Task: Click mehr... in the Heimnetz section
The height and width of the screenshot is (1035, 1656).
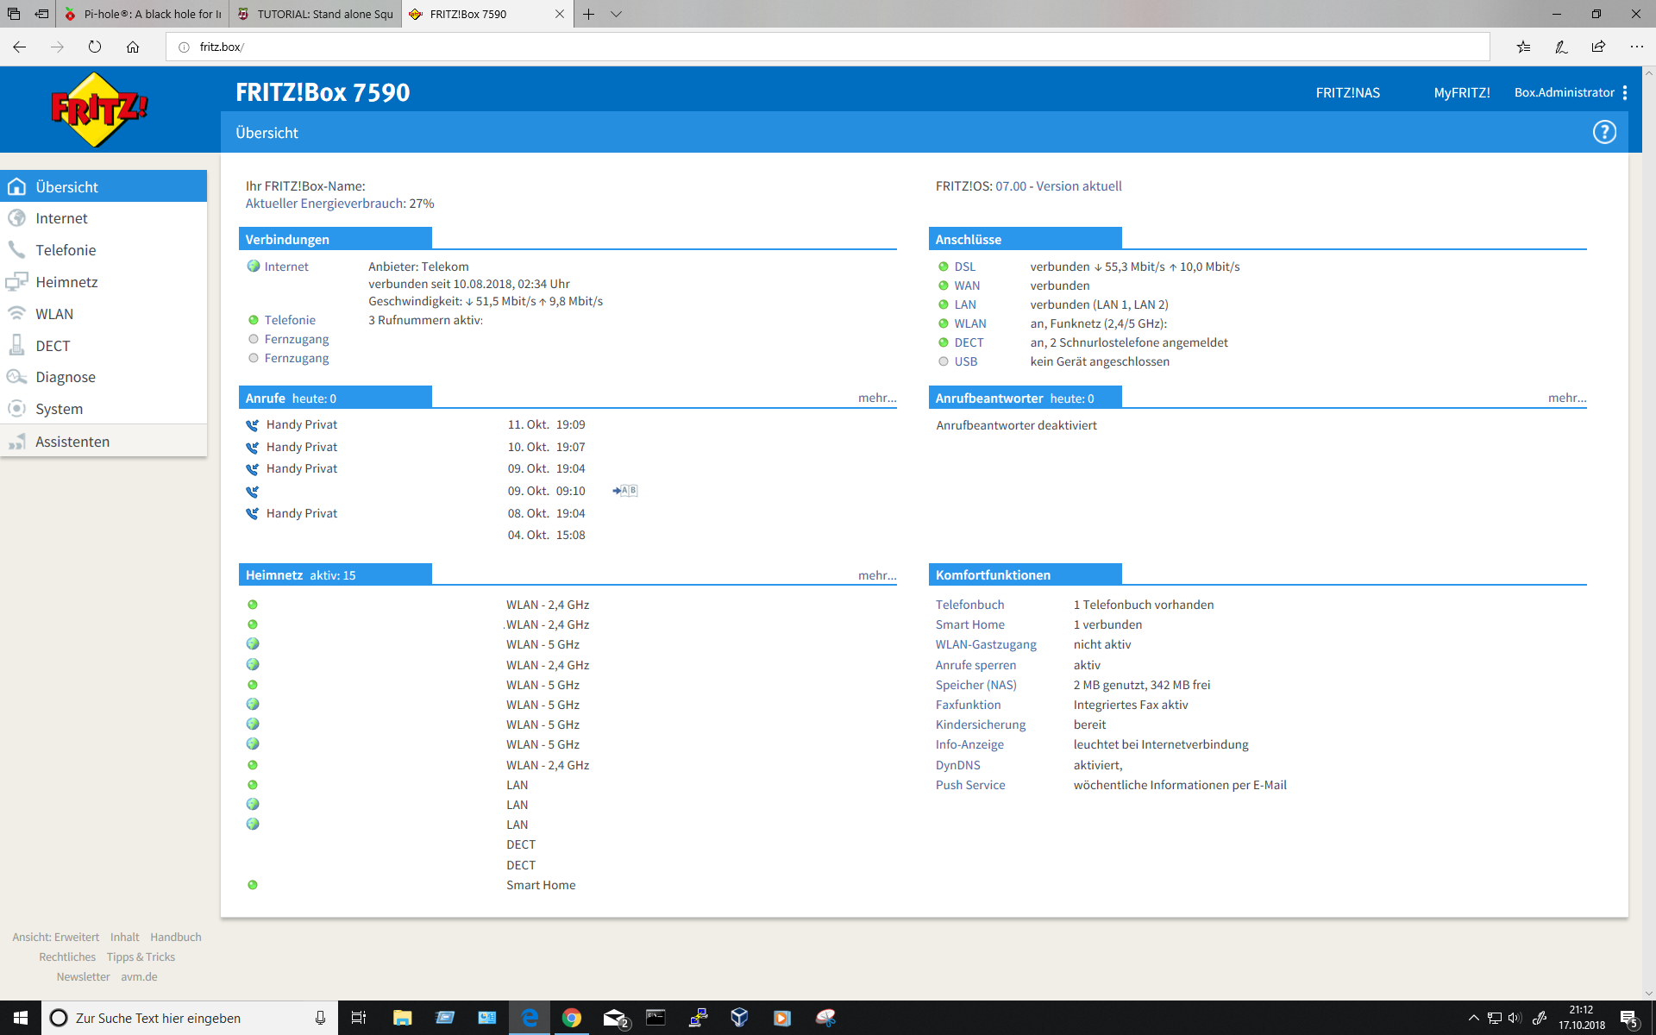Action: point(877,575)
